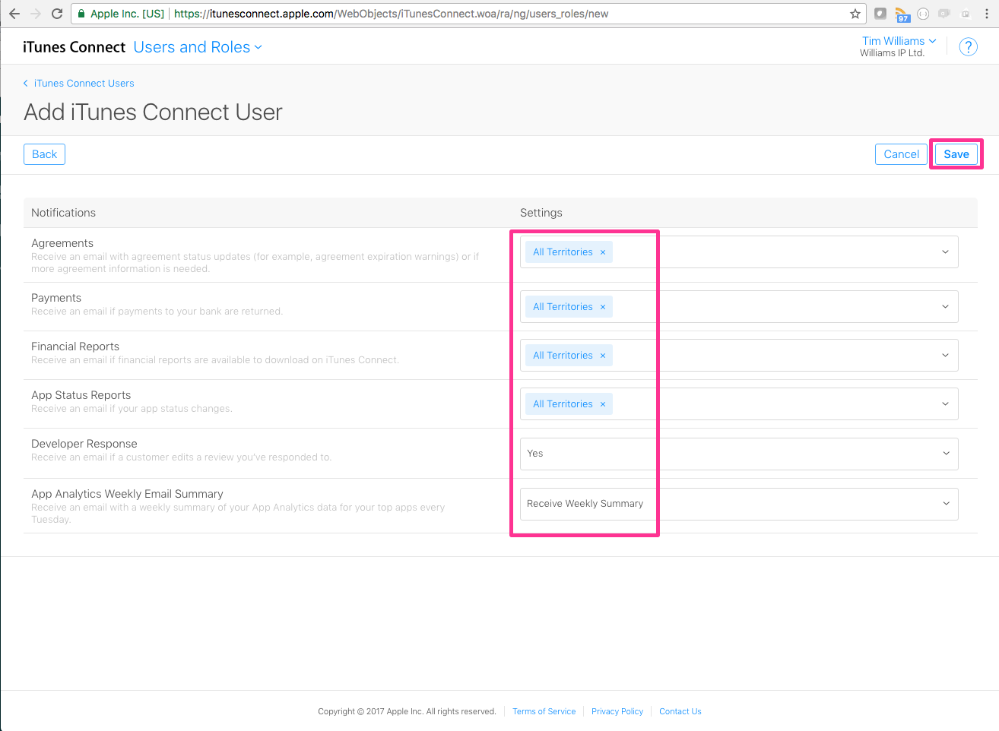Click the Agreements notification label
999x731 pixels.
click(x=62, y=243)
